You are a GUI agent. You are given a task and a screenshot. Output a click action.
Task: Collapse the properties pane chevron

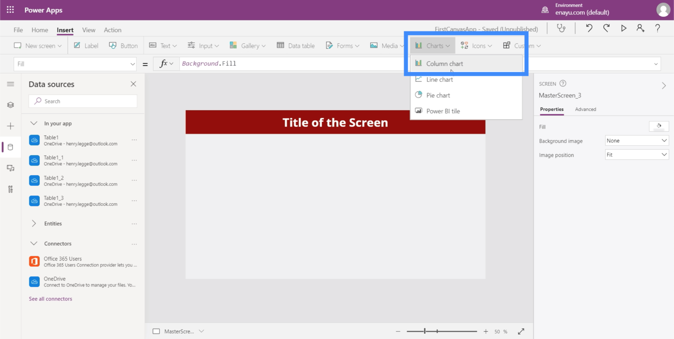[x=664, y=85]
